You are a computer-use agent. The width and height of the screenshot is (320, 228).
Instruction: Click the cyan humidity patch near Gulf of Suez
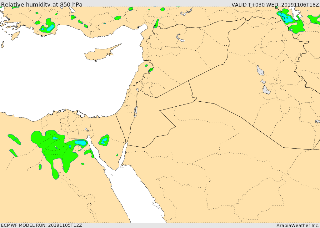tap(80, 143)
